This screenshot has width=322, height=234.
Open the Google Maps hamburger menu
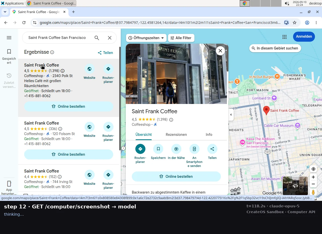point(9,38)
